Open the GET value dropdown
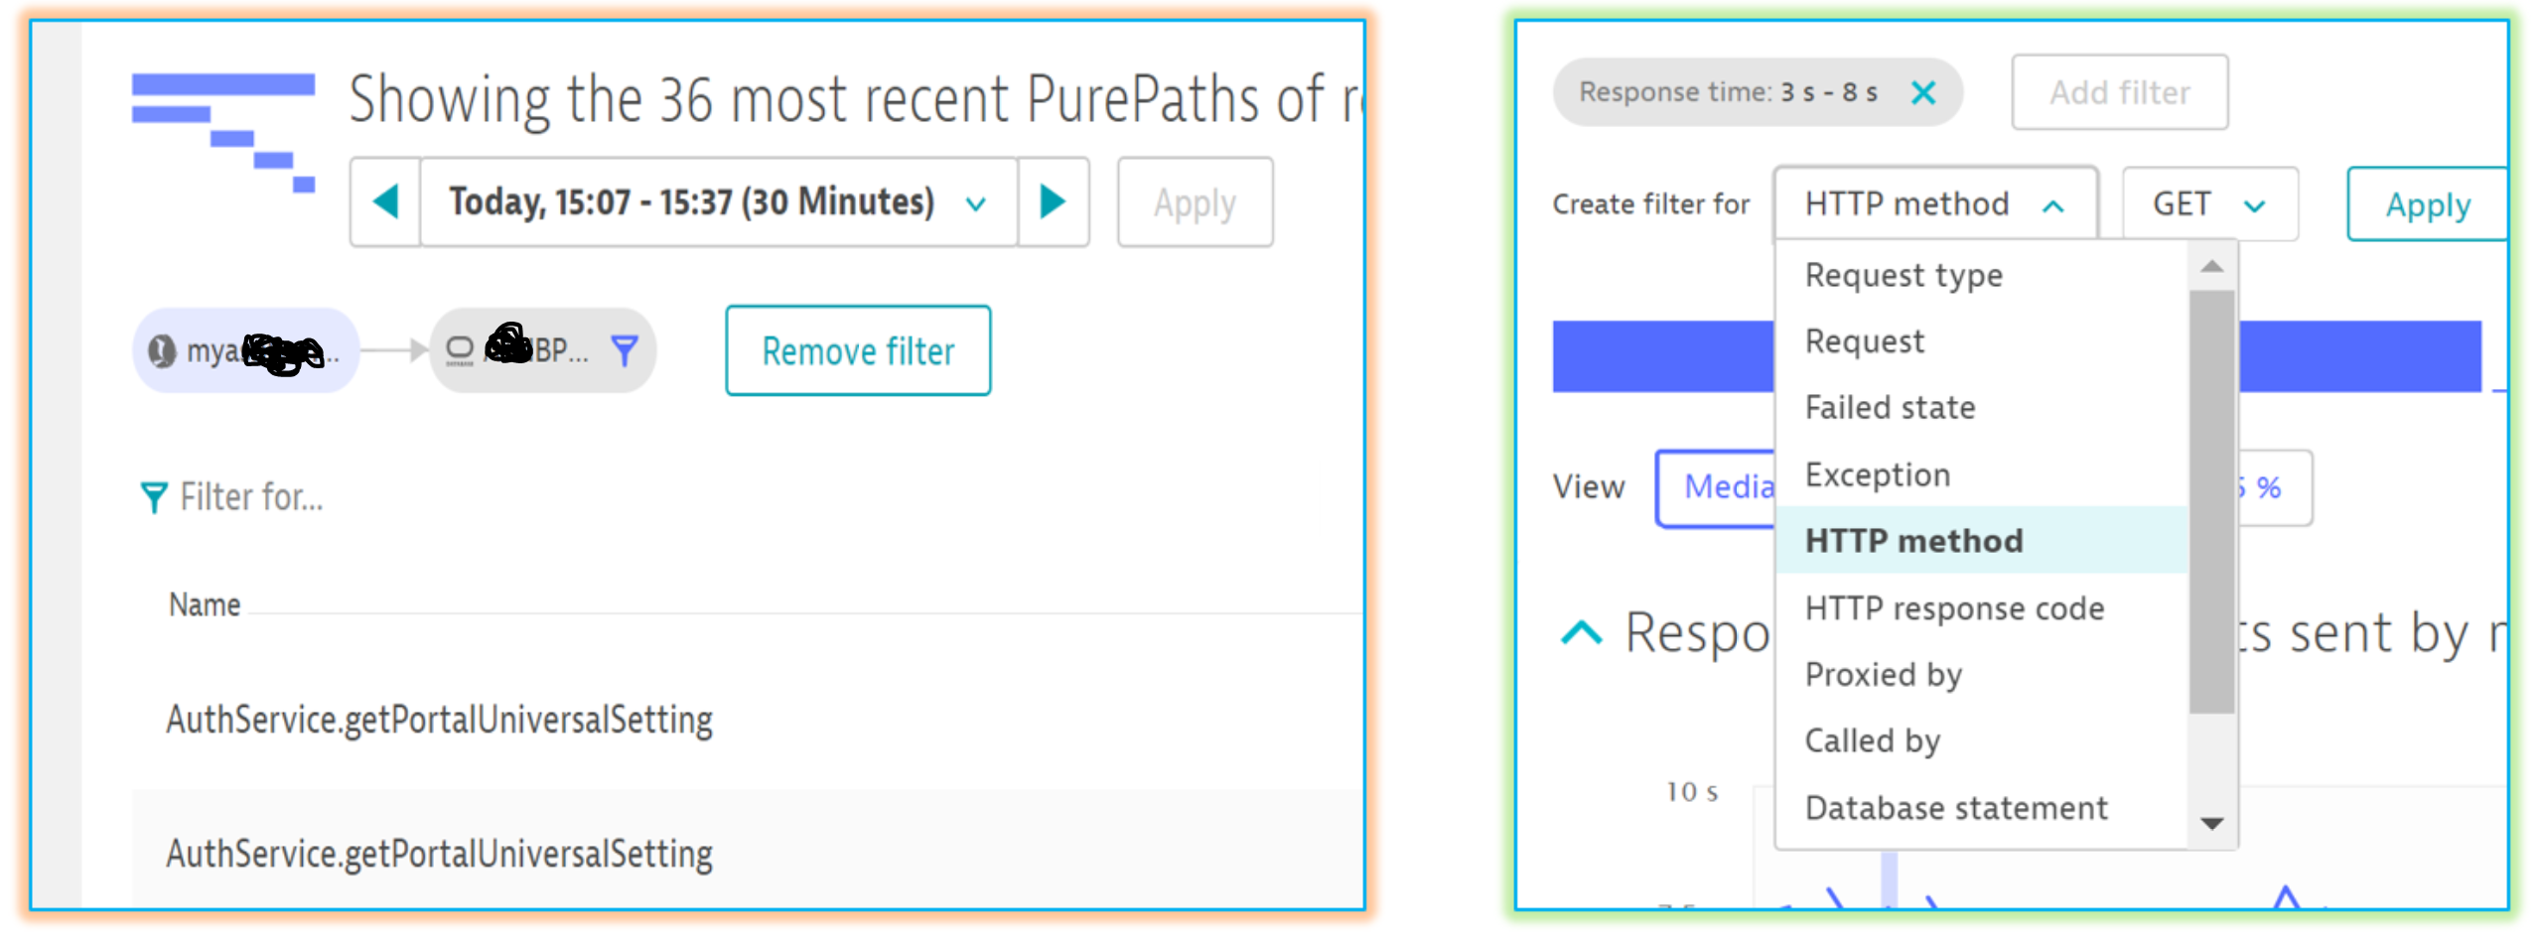The width and height of the screenshot is (2539, 939). [2208, 204]
